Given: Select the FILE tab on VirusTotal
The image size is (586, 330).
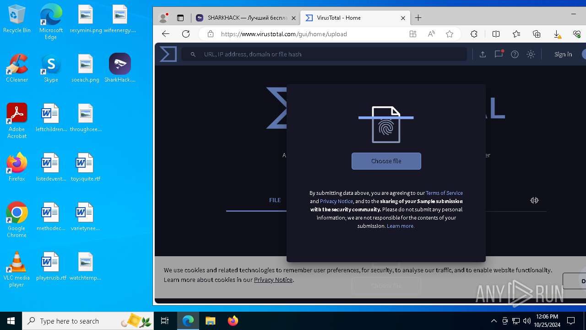Looking at the screenshot, I should 275,200.
